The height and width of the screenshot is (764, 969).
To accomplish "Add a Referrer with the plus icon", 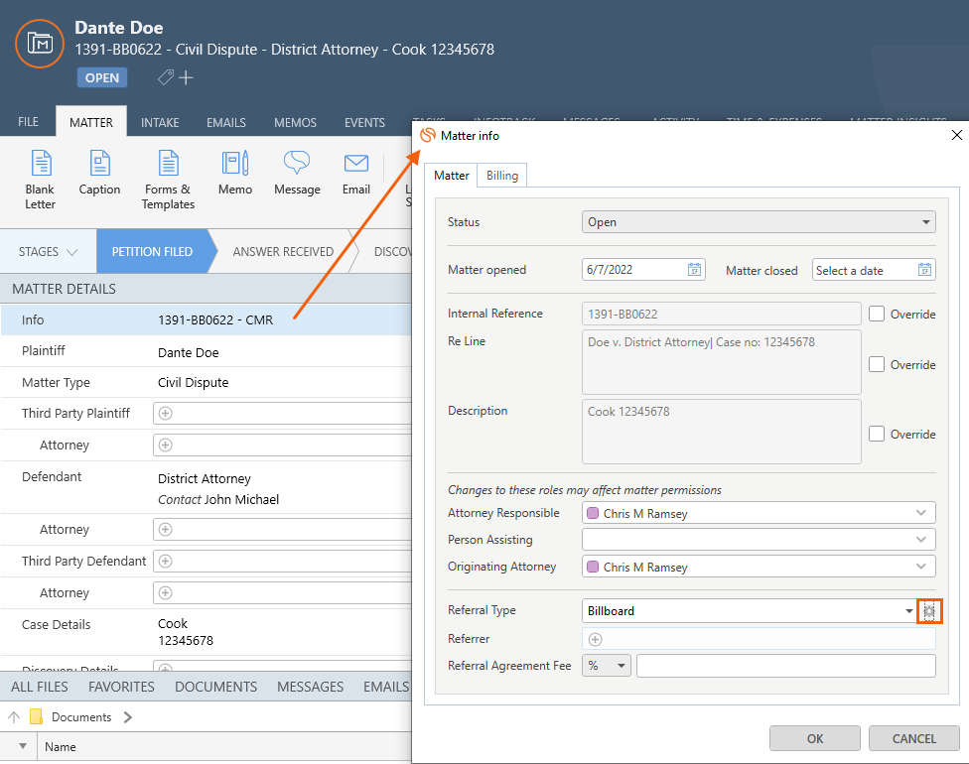I will click(595, 639).
